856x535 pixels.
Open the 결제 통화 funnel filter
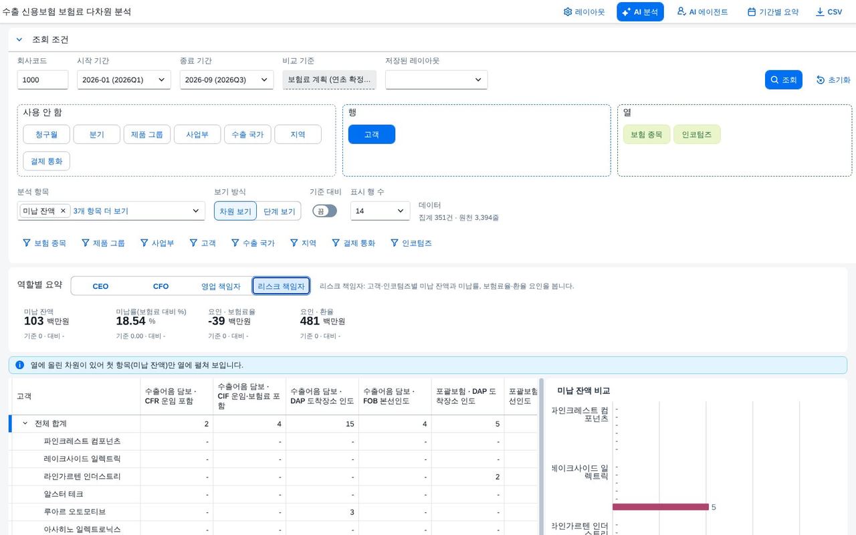tap(354, 243)
